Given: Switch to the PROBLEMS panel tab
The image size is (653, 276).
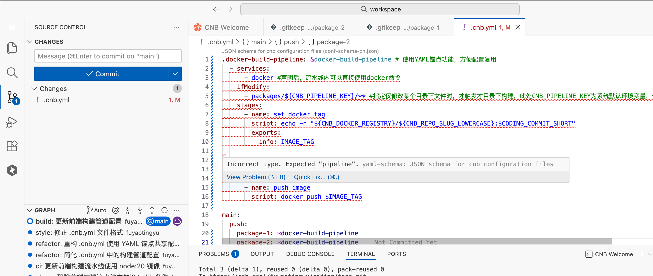Looking at the screenshot, I should pos(214,254).
